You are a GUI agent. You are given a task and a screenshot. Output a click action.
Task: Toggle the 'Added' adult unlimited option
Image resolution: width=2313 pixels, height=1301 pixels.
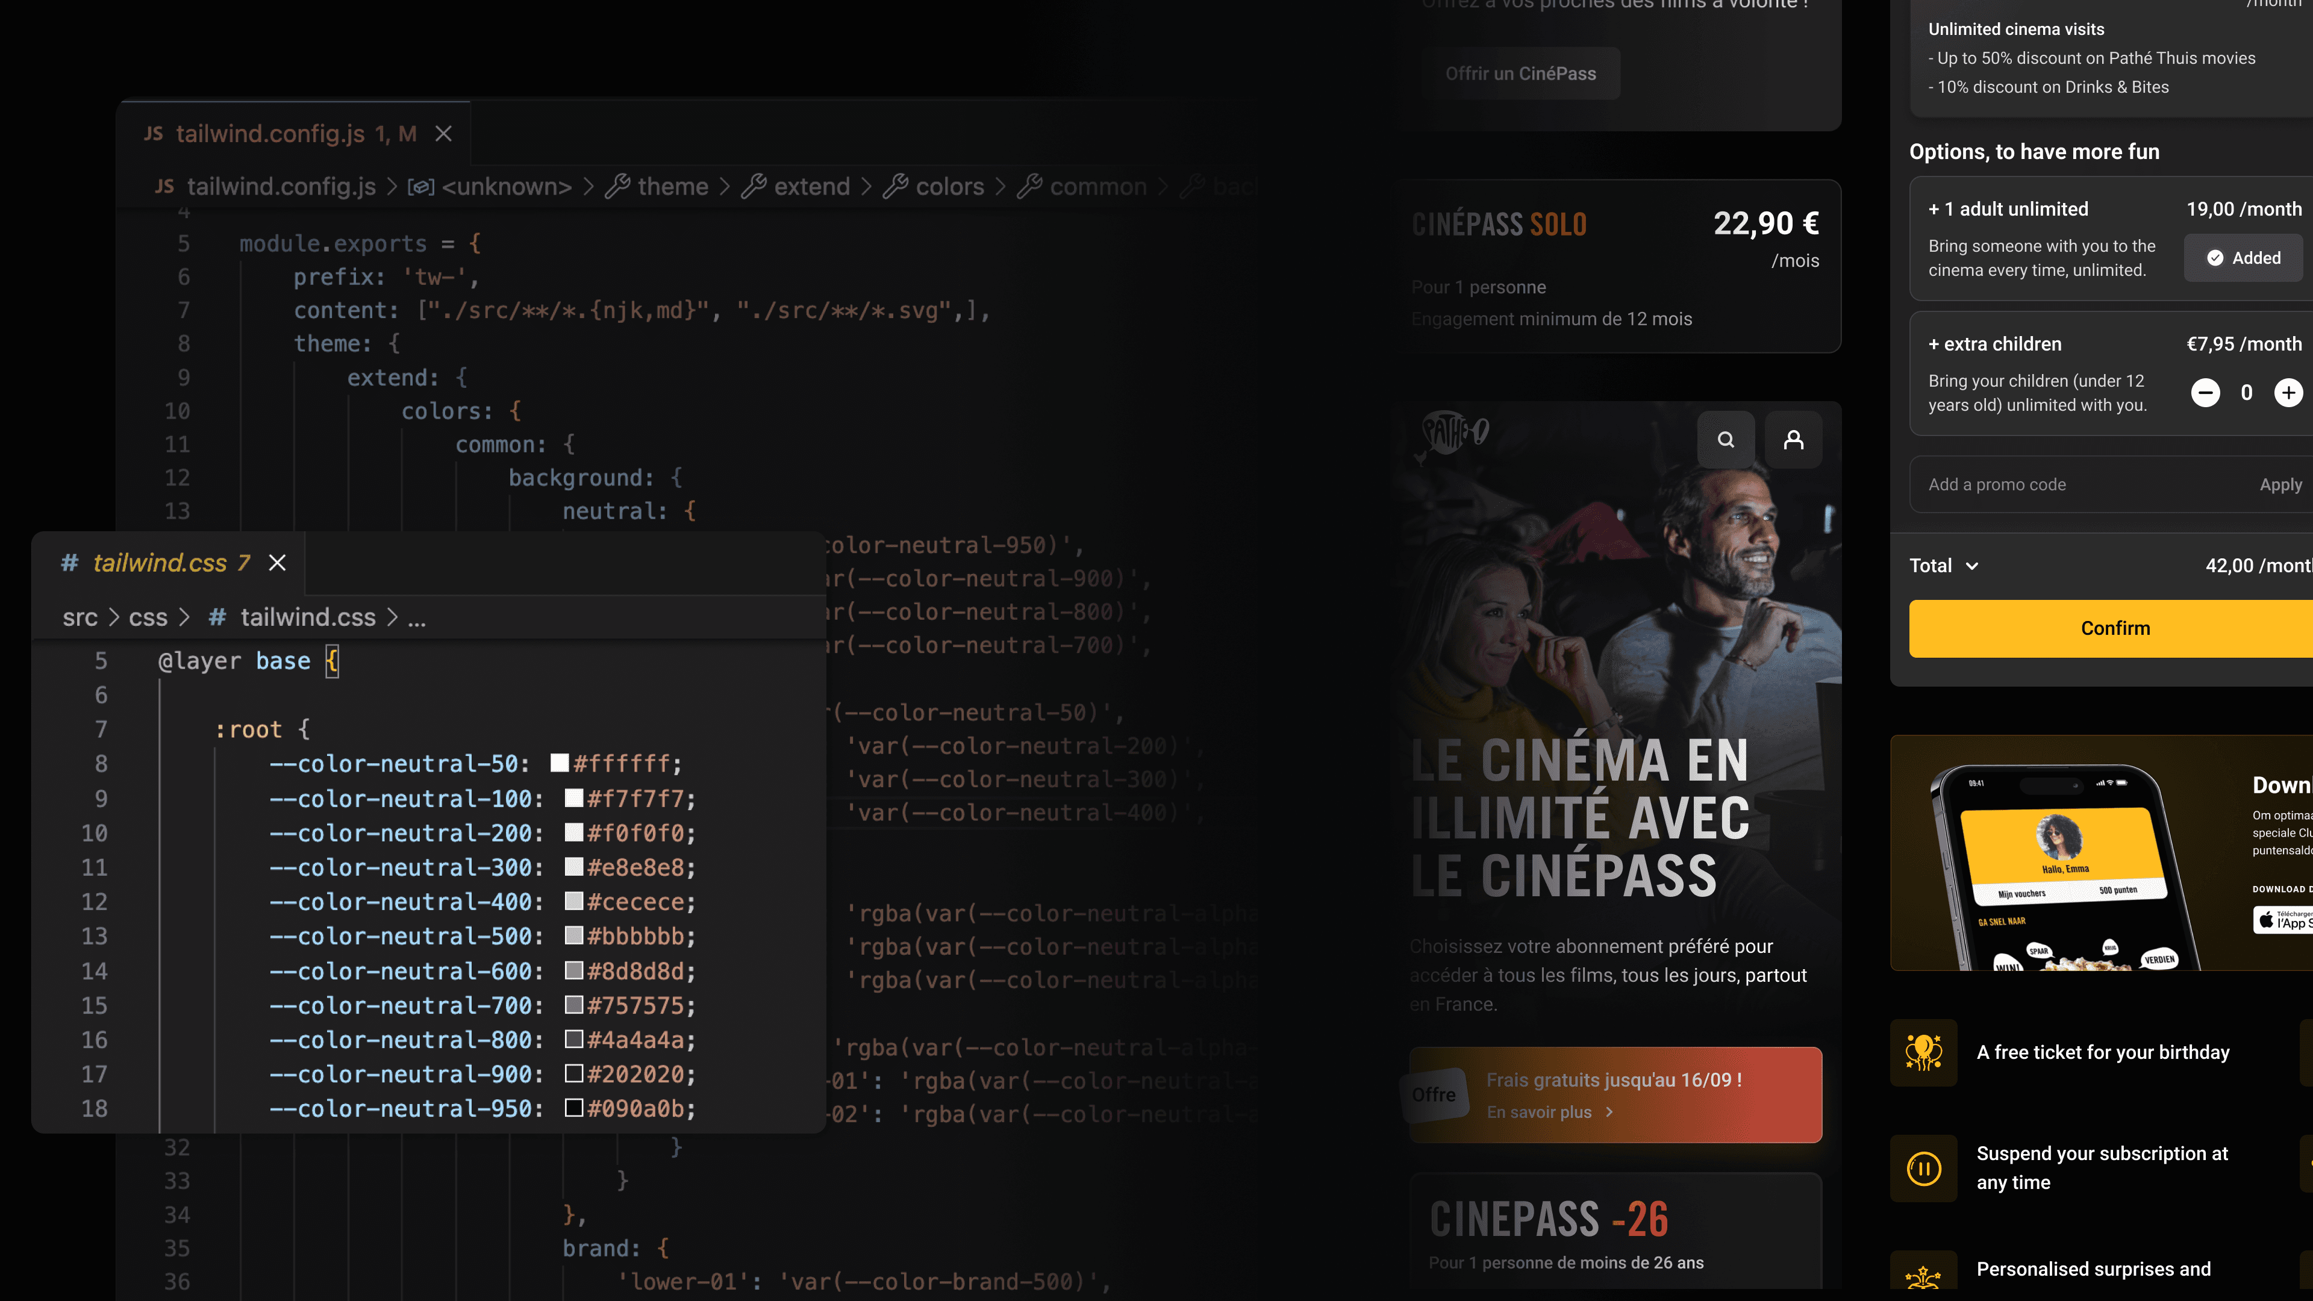[2243, 258]
